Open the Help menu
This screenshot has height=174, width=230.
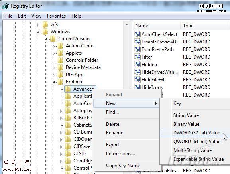click(76, 16)
